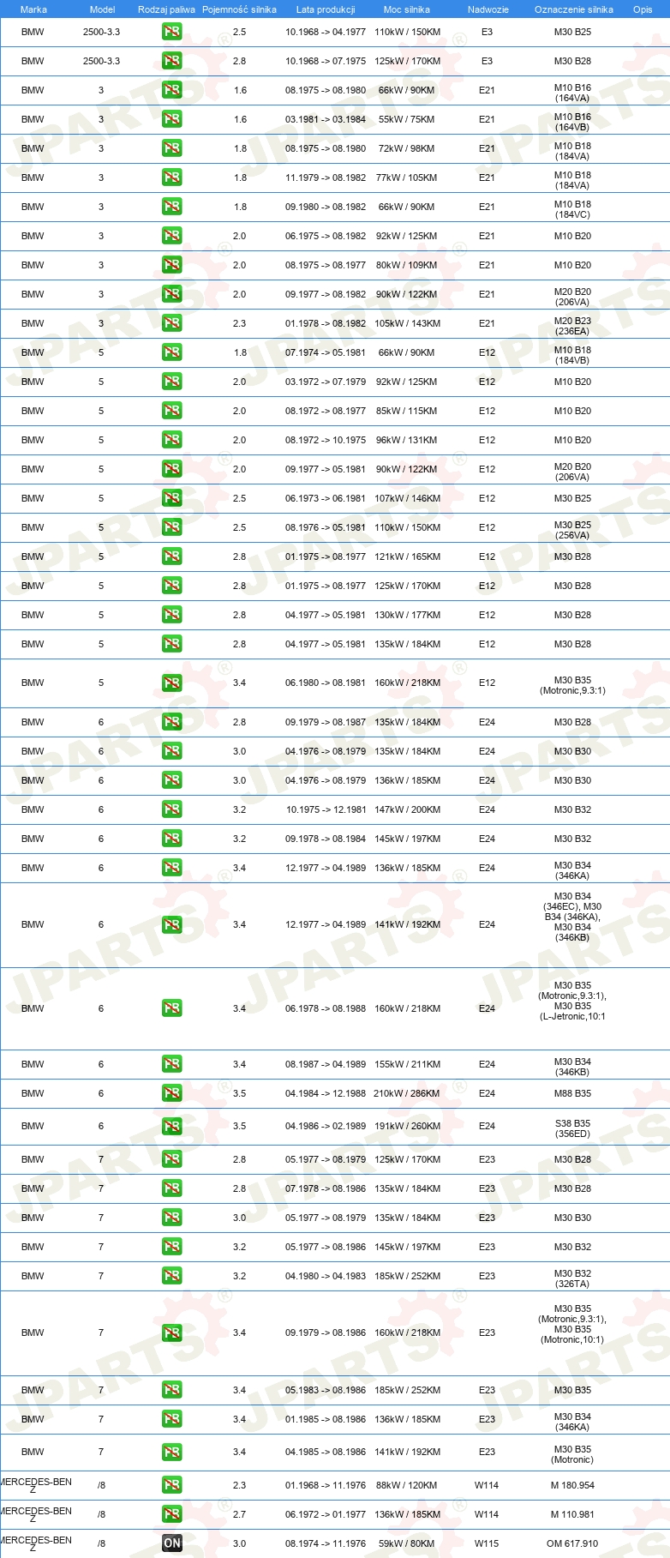Click the 88kW / 120KM power cell
The height and width of the screenshot is (1558, 670).
click(x=407, y=1485)
